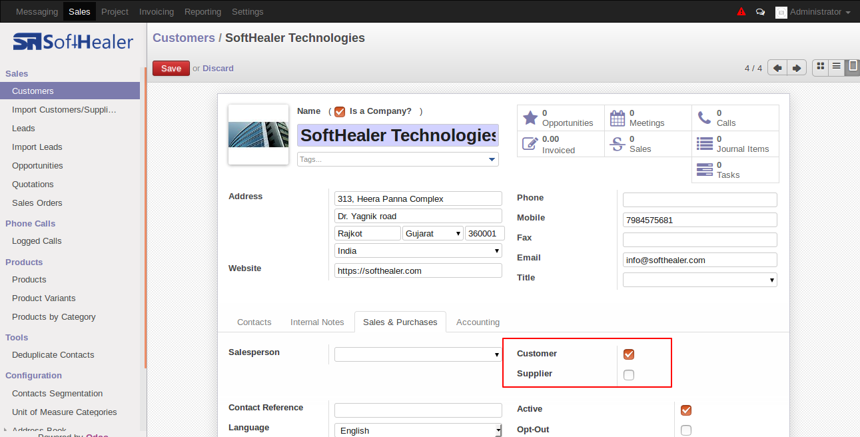Screen dimensions: 860x437
Task: Switch to the Contacts tab
Action: [x=254, y=322]
